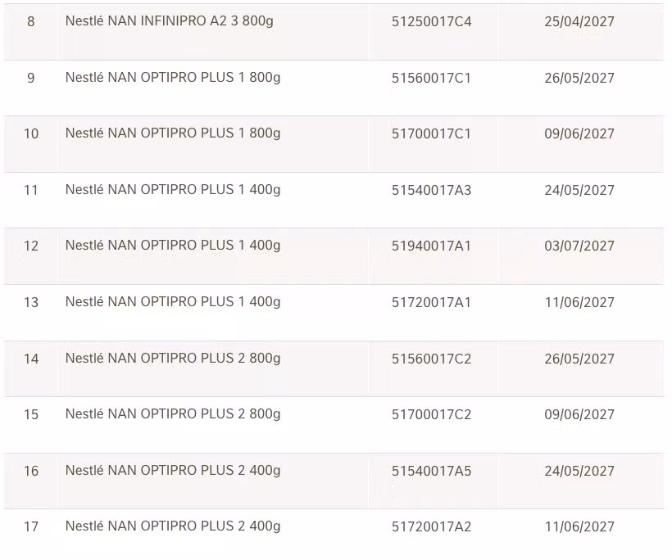672x560 pixels.
Task: Click batch code 51940017A1
Action: [x=431, y=246]
